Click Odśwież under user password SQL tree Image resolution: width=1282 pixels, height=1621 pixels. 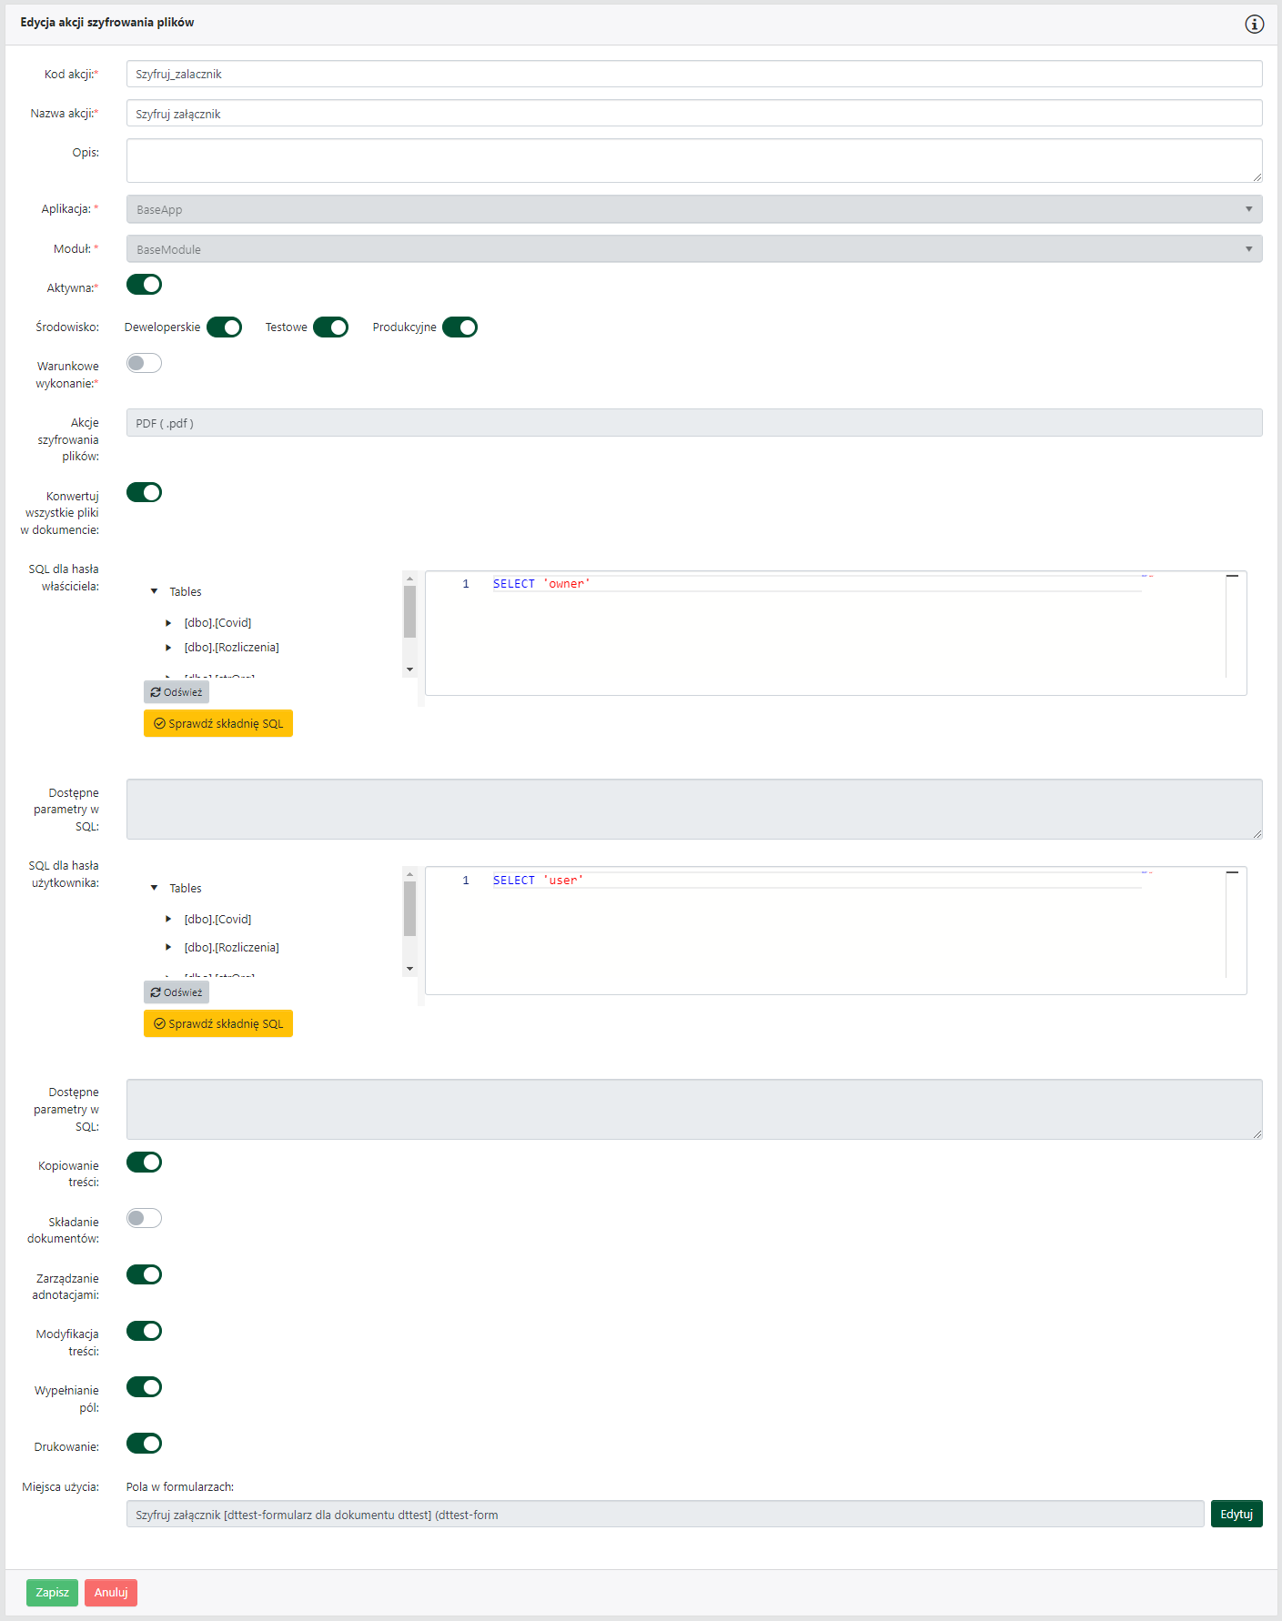point(177,992)
